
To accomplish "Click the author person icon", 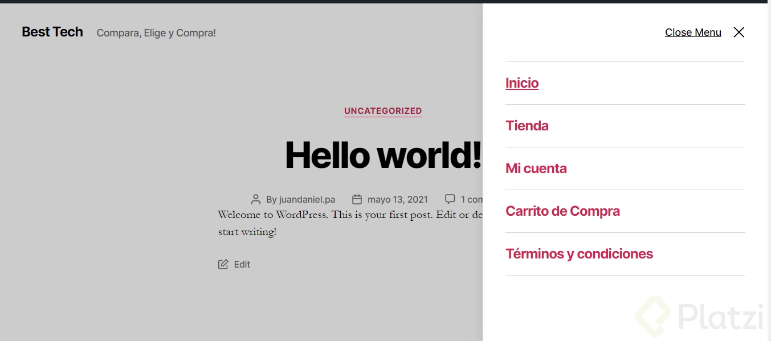I will point(256,199).
